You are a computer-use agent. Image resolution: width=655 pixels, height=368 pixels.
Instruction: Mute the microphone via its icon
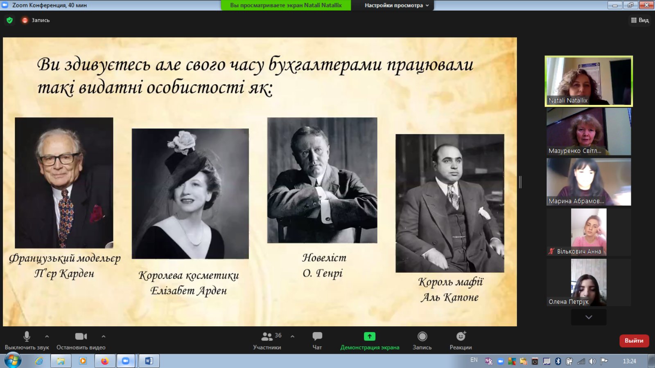pos(27,337)
